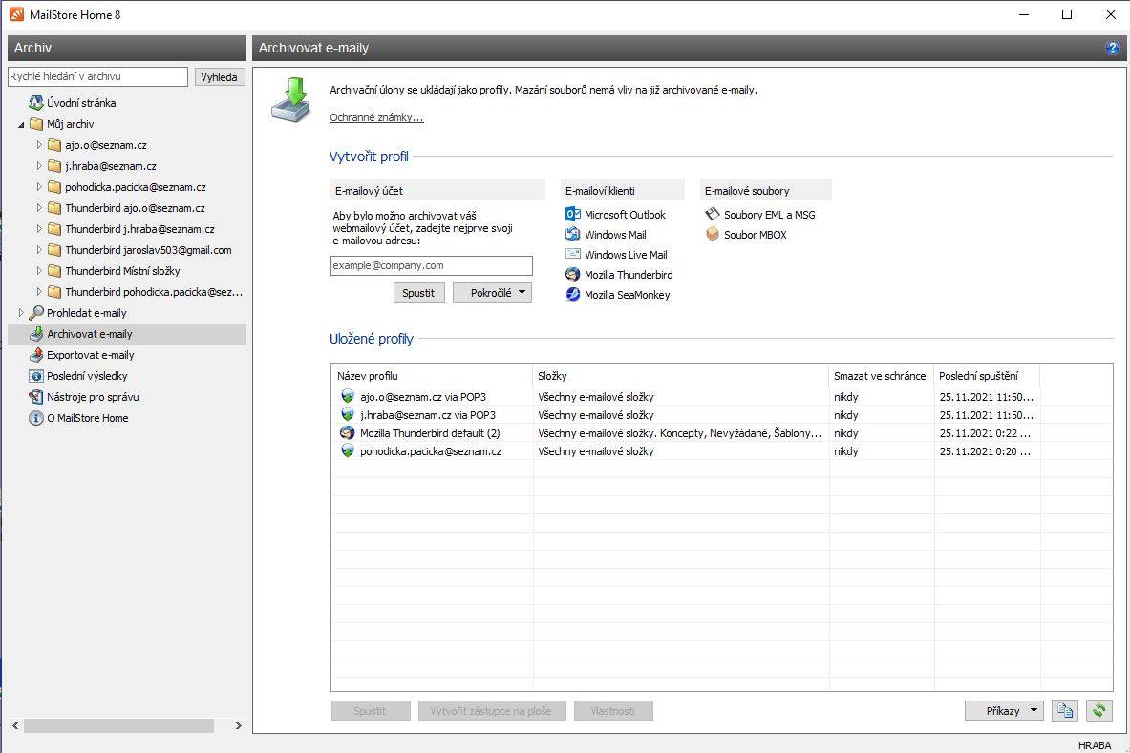Screen dimensions: 1130x753
Task: Open the help question mark icon
Action: click(x=1112, y=49)
